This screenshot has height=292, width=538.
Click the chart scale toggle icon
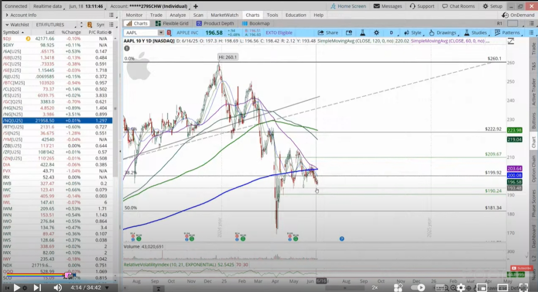(x=511, y=41)
